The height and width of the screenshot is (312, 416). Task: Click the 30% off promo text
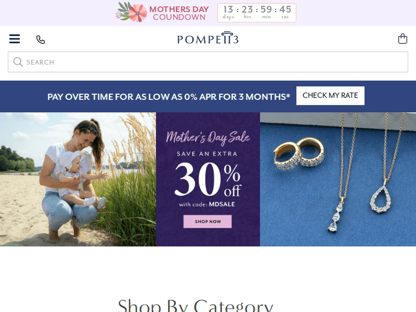coord(208,180)
